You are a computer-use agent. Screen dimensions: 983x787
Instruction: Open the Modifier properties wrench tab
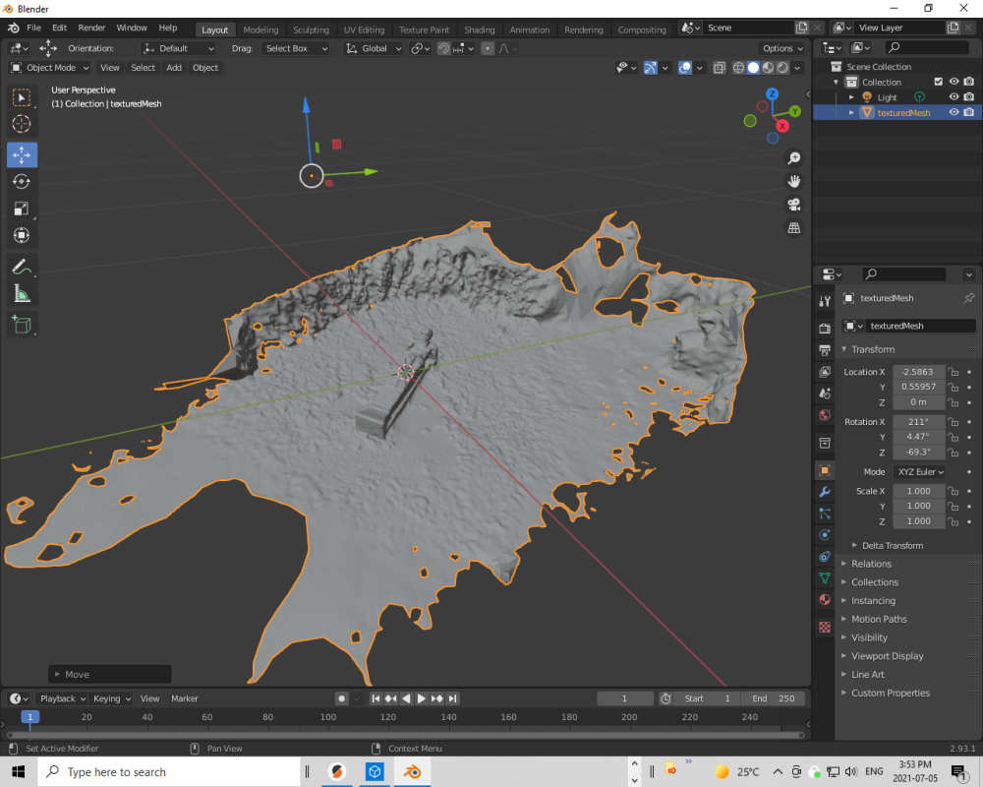point(825,491)
